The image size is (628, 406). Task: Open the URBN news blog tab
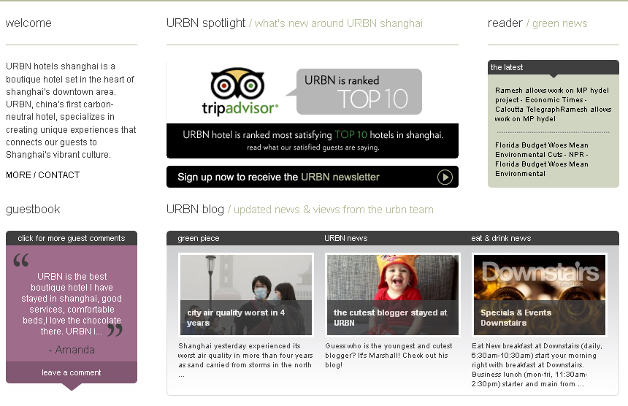coord(345,238)
